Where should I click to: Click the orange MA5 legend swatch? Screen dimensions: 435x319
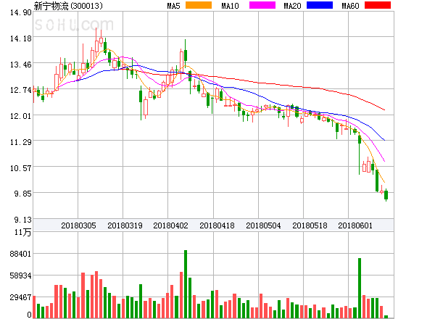[x=199, y=5]
